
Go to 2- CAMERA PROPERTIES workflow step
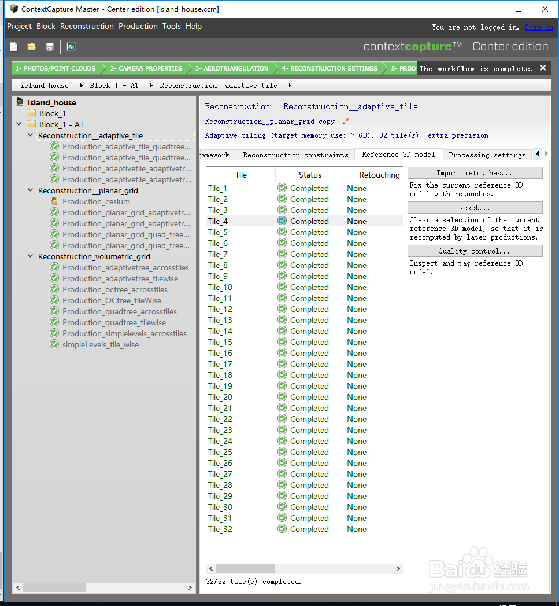point(146,68)
